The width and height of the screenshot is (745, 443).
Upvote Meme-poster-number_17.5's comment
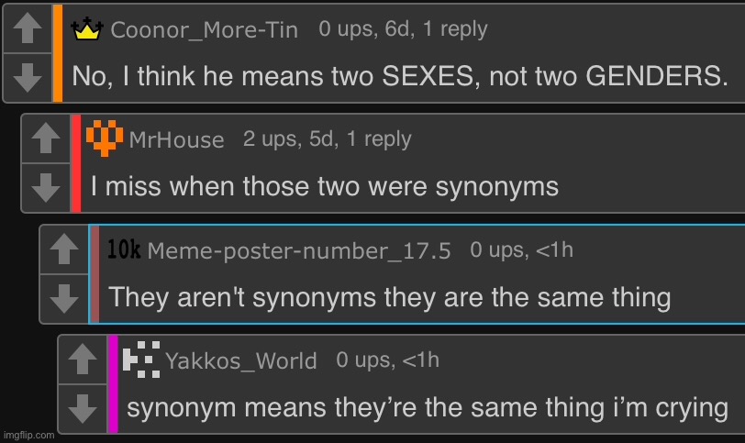coord(63,249)
